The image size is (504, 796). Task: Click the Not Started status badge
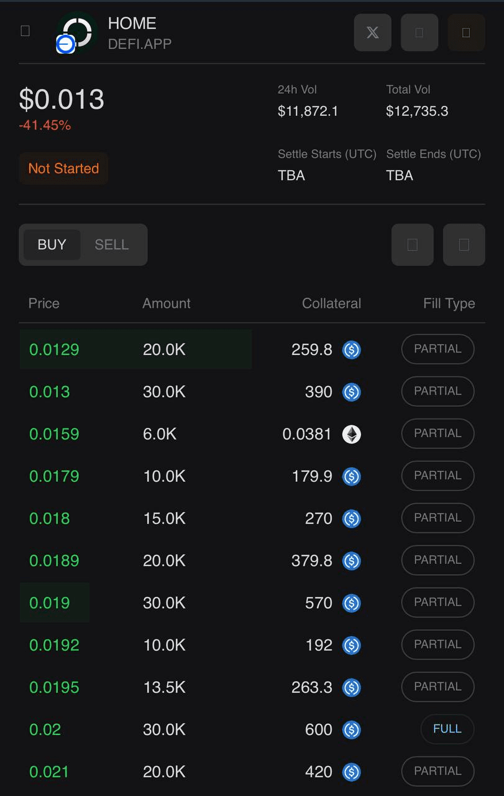pyautogui.click(x=63, y=169)
